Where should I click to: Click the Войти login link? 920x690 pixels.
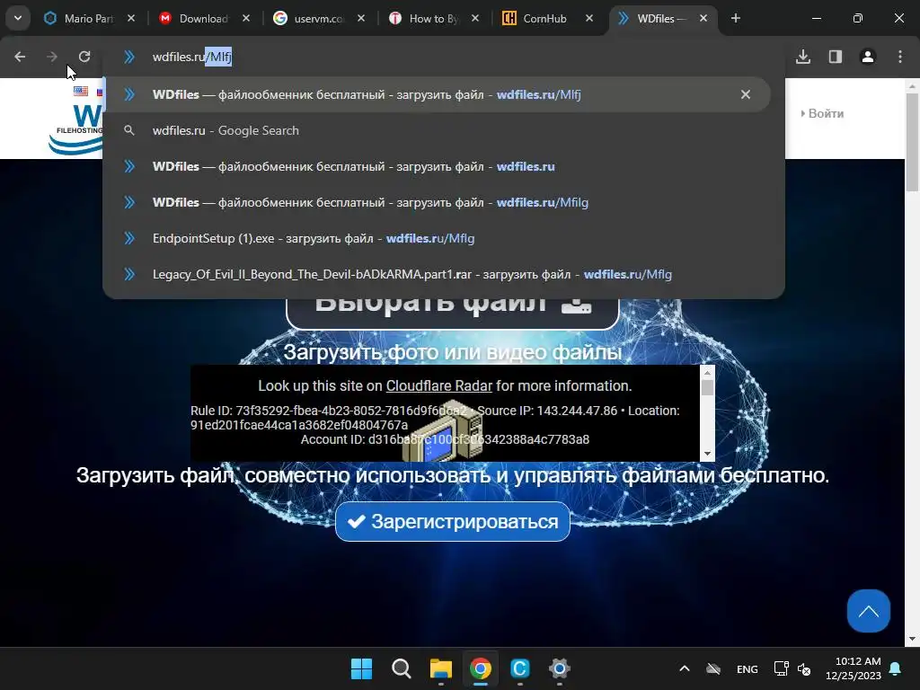click(x=823, y=113)
